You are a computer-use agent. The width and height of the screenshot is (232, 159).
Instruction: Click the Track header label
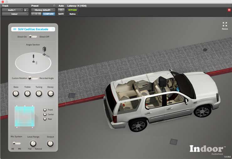click(5, 6)
